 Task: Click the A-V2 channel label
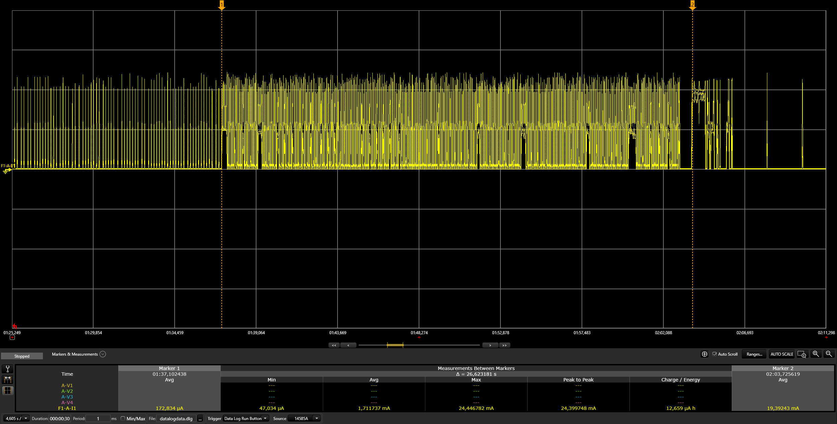tap(67, 391)
